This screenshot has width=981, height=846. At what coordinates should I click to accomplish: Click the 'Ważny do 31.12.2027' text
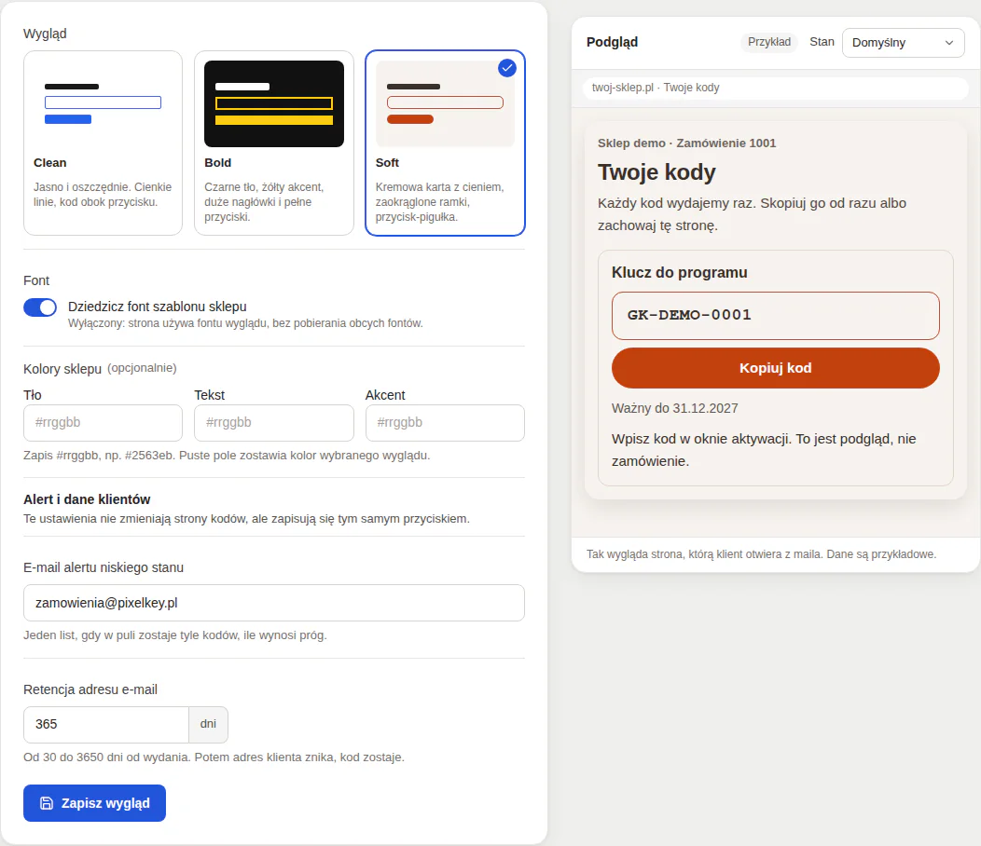[674, 408]
